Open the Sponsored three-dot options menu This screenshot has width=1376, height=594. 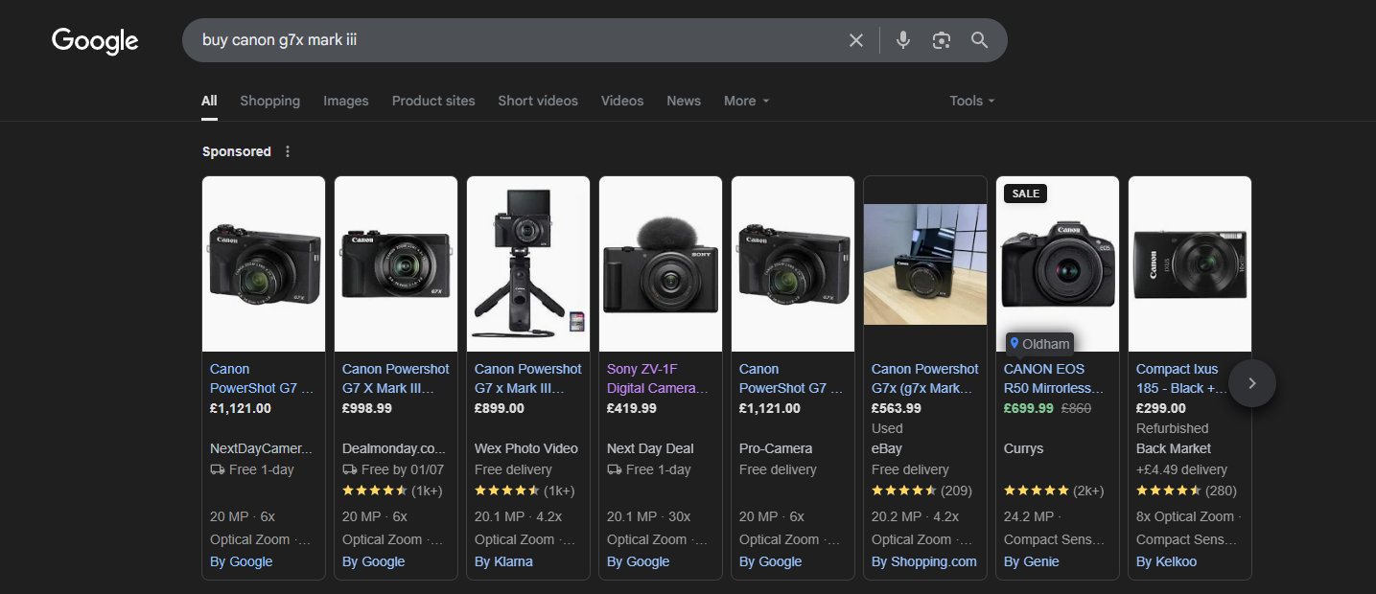click(x=288, y=151)
